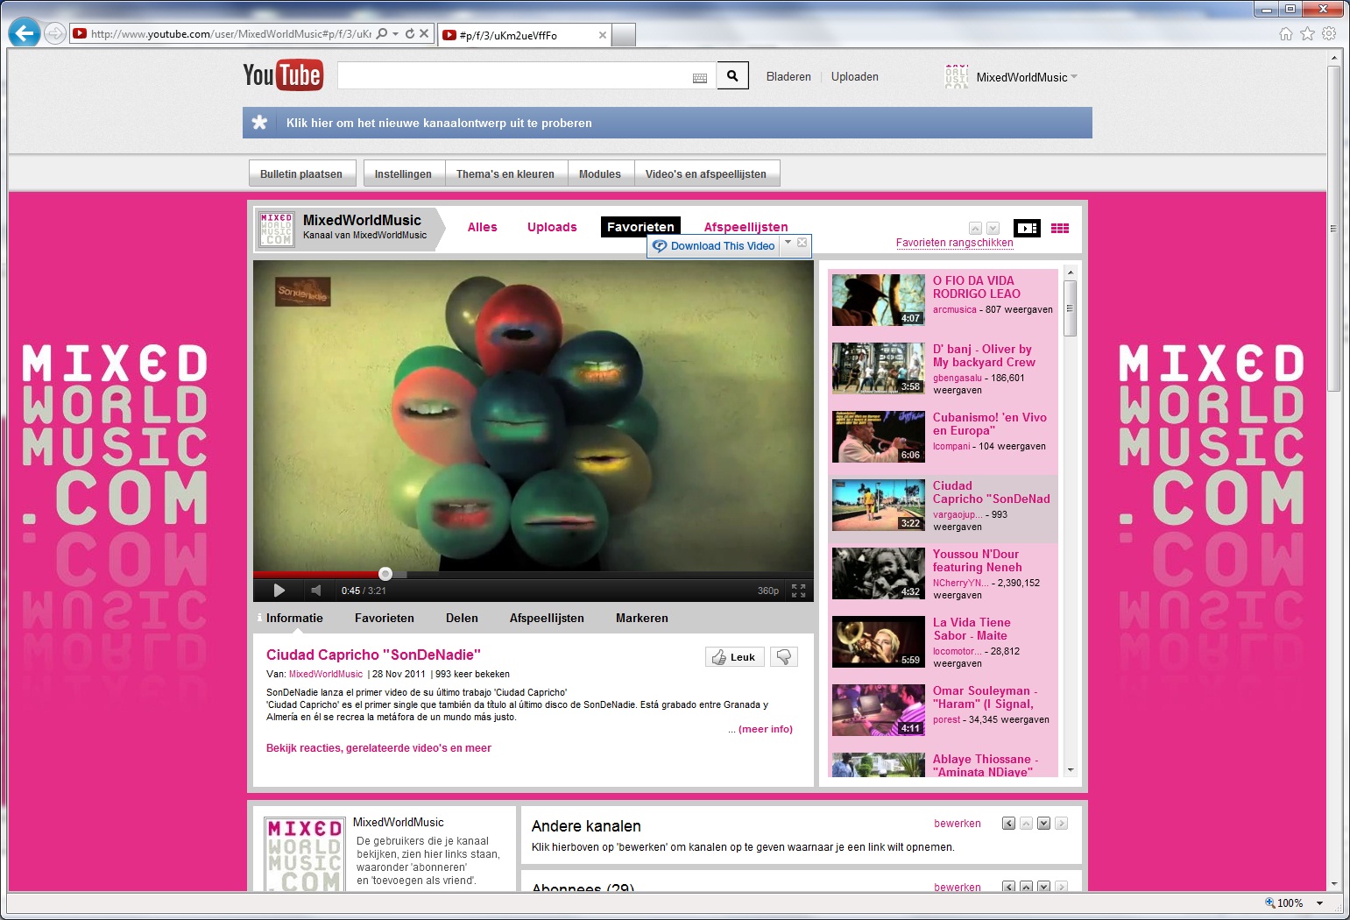This screenshot has width=1350, height=920.
Task: Stop loading with the address bar X icon
Action: tap(424, 33)
